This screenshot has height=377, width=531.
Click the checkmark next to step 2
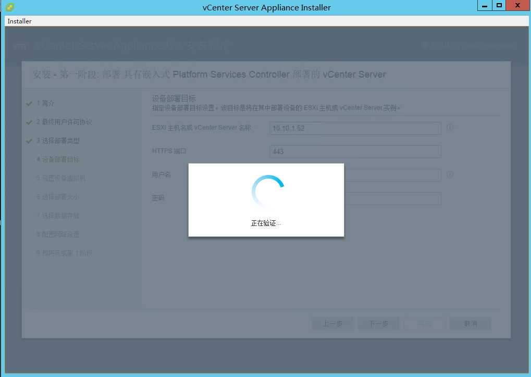[x=29, y=122]
